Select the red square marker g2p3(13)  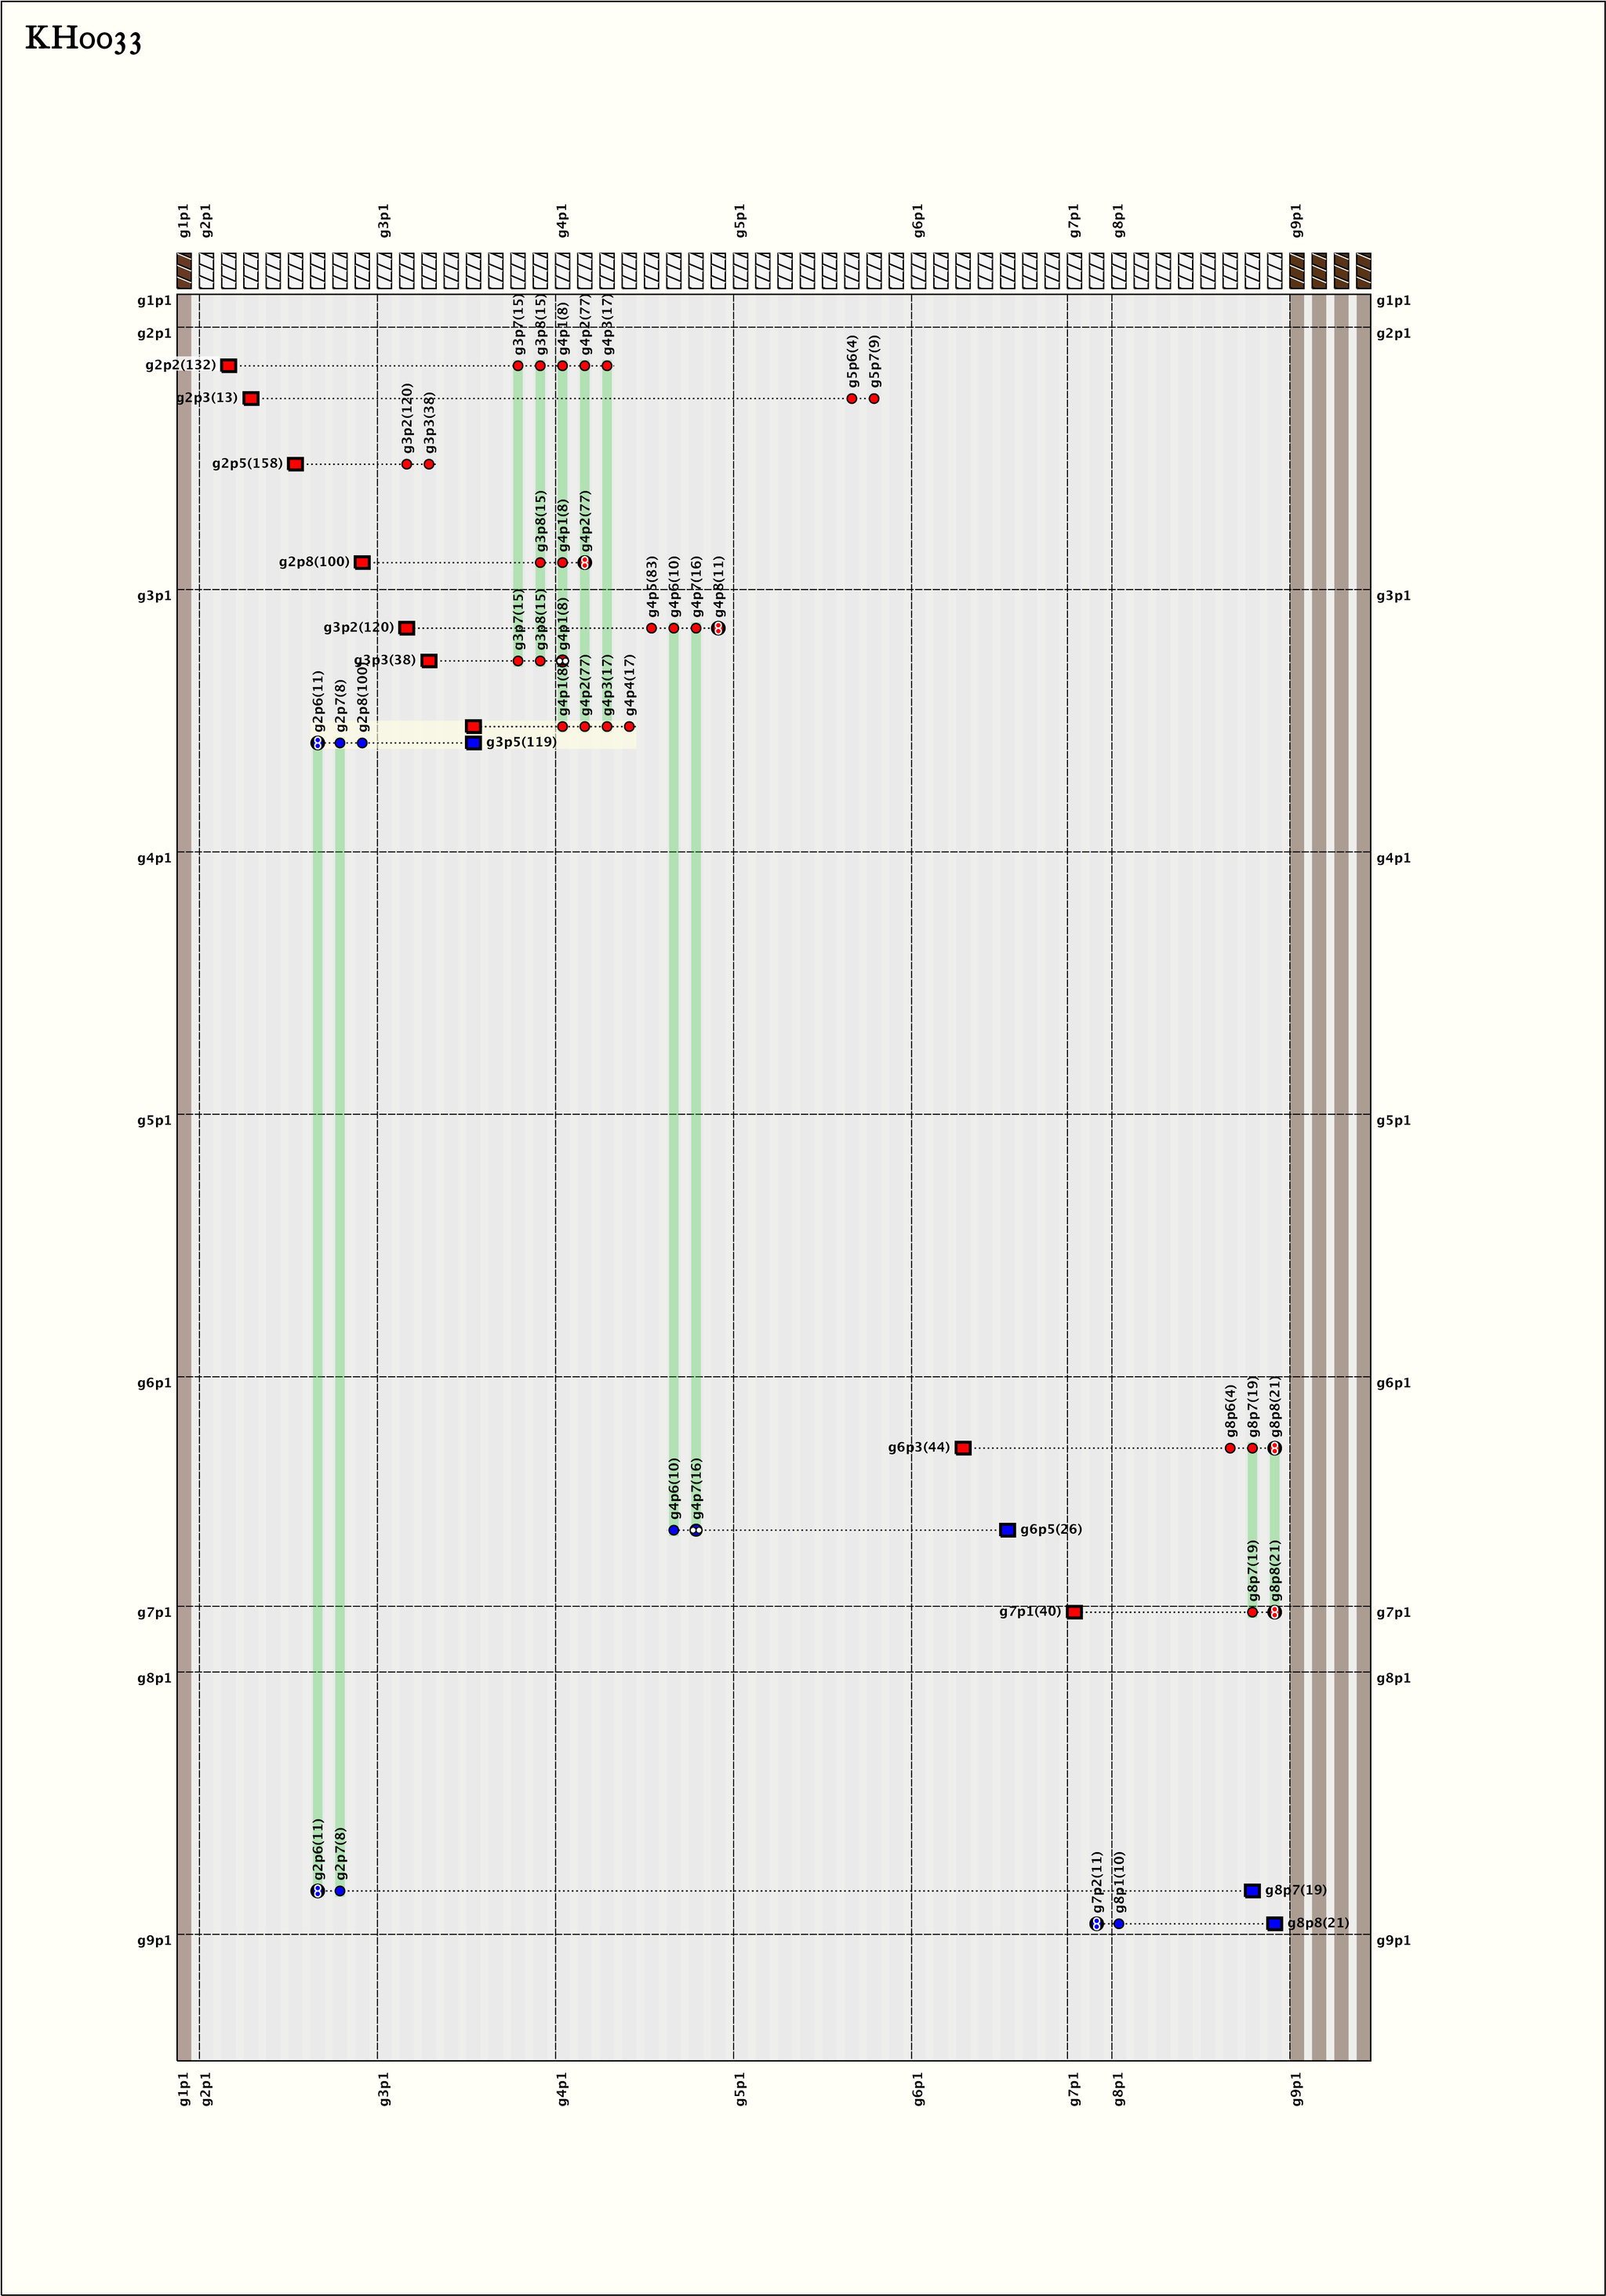coord(251,399)
